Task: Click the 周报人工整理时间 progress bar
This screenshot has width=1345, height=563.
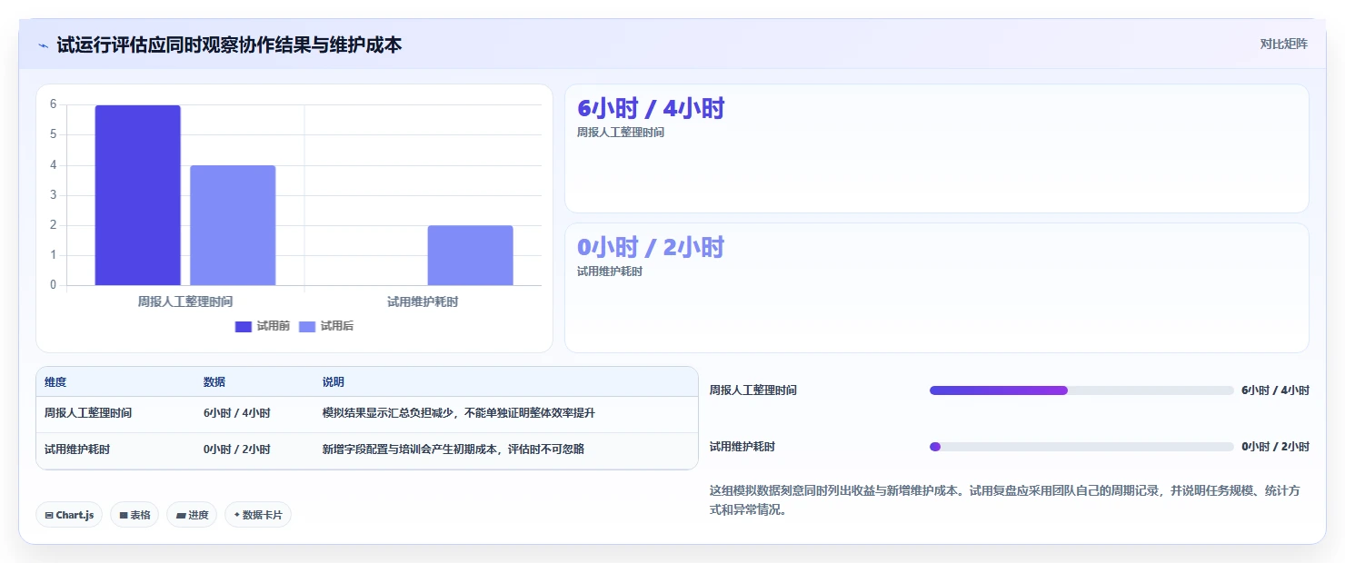Action: coord(1081,390)
